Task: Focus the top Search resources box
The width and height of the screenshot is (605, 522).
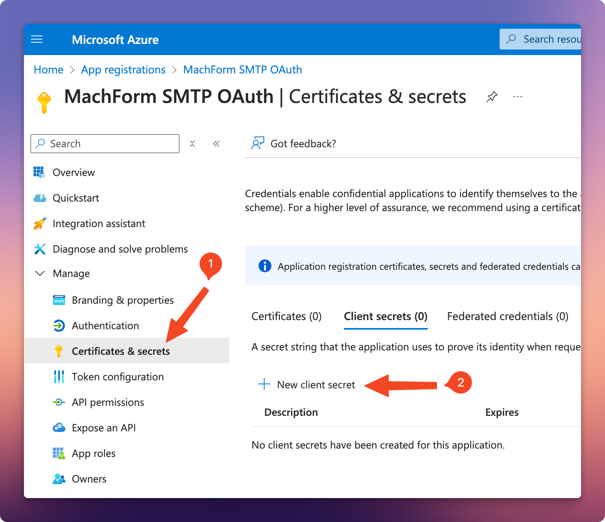Action: click(x=540, y=39)
